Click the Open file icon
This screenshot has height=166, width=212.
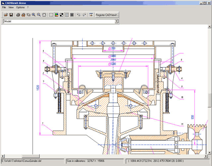pyautogui.click(x=6, y=15)
